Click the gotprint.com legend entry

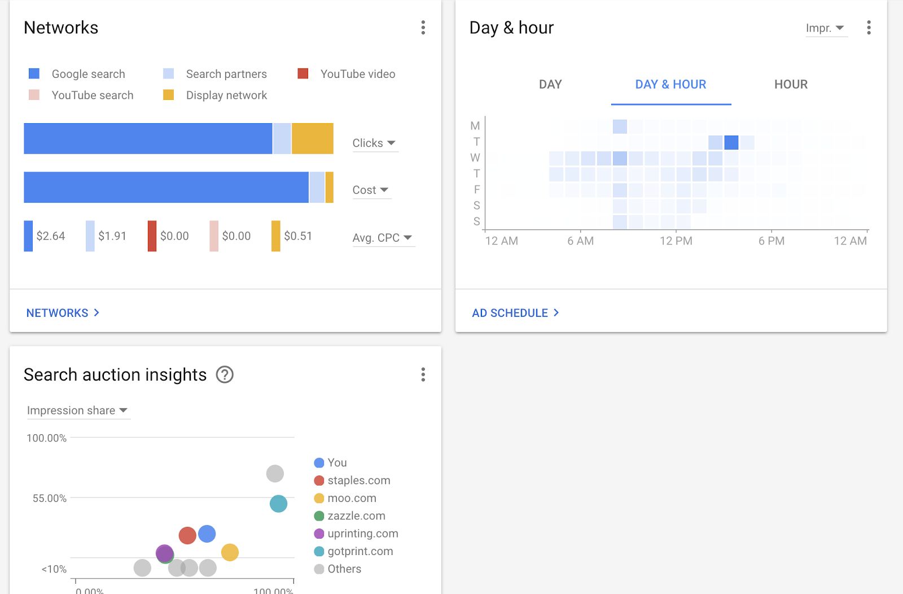pyautogui.click(x=354, y=551)
